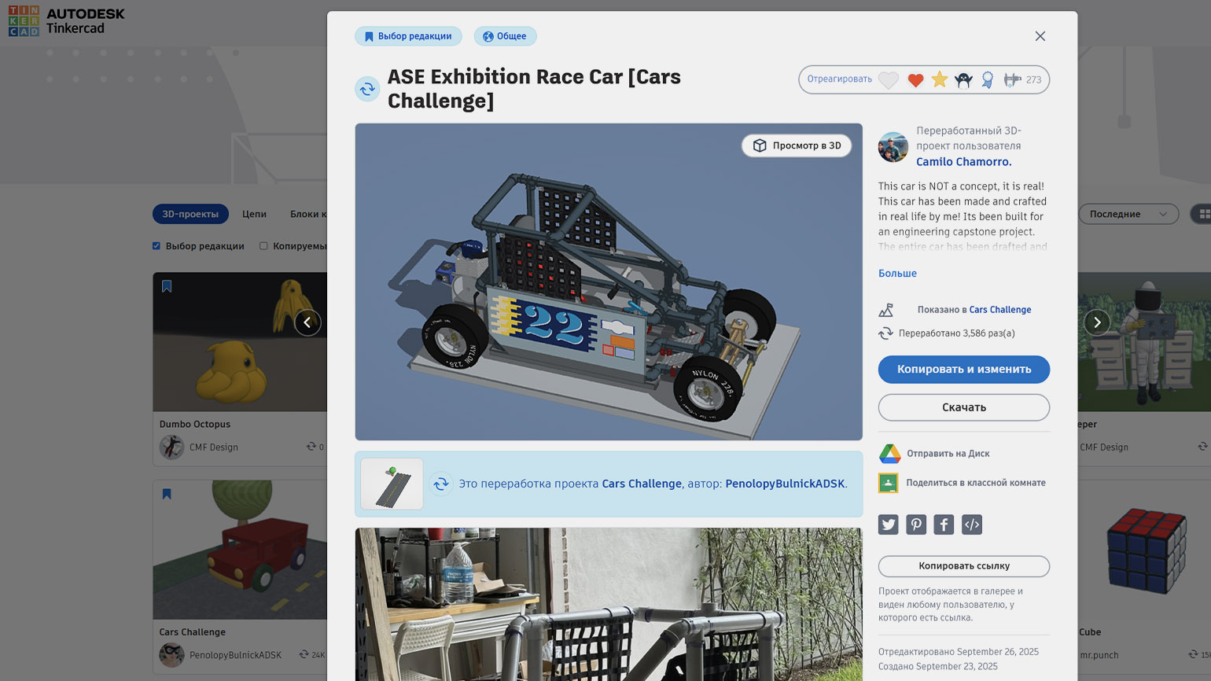Image resolution: width=1211 pixels, height=681 pixels.
Task: Share the project on Twitter
Action: tap(888, 525)
